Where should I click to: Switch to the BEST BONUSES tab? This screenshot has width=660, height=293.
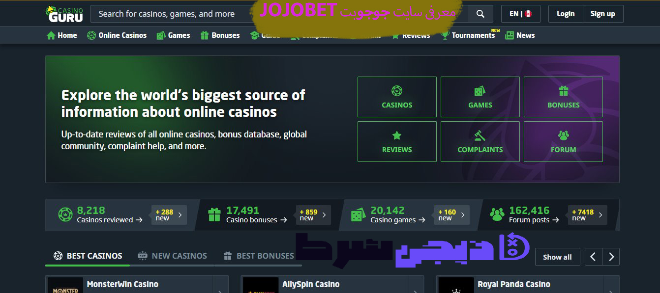(x=259, y=256)
